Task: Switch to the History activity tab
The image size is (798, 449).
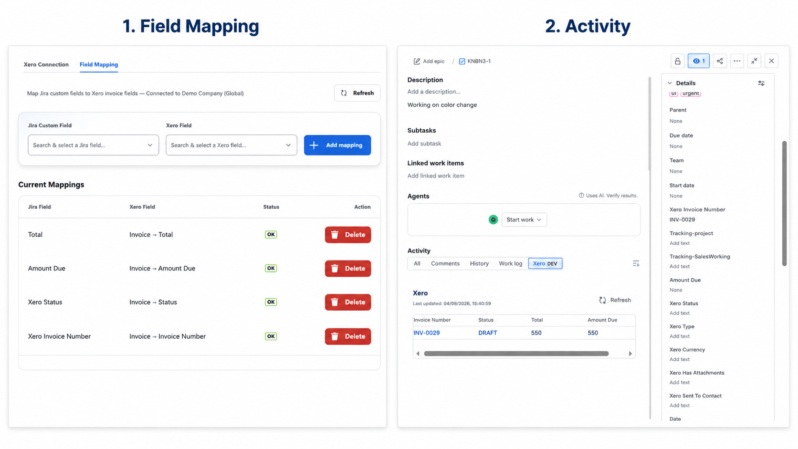Action: (479, 263)
